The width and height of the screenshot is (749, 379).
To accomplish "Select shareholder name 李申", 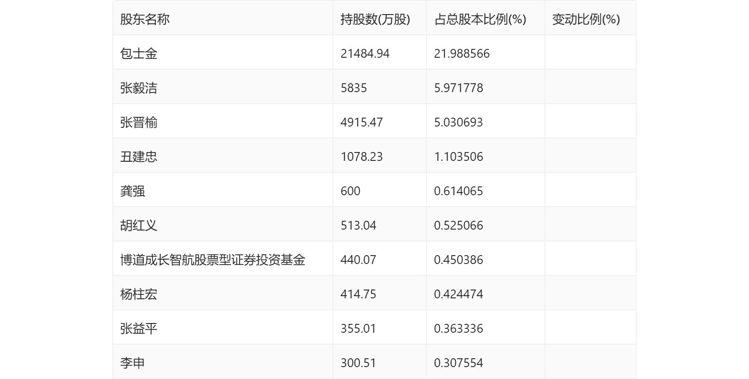I will click(133, 363).
